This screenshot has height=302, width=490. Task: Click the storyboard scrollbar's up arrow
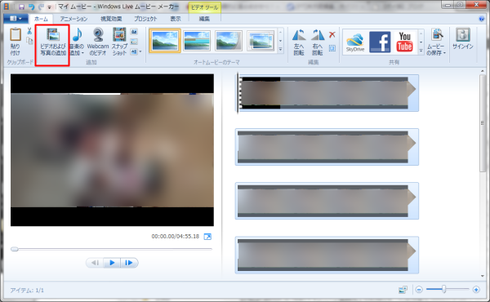pyautogui.click(x=483, y=72)
